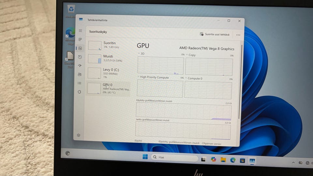The width and height of the screenshot is (313, 176).
Task: Click the Muisti mini graph thumbnail
Action: coord(95,59)
